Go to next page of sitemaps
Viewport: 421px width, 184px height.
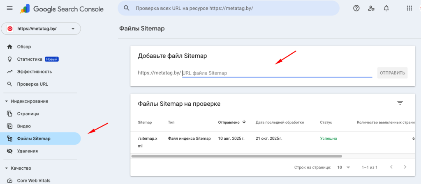pyautogui.click(x=405, y=167)
